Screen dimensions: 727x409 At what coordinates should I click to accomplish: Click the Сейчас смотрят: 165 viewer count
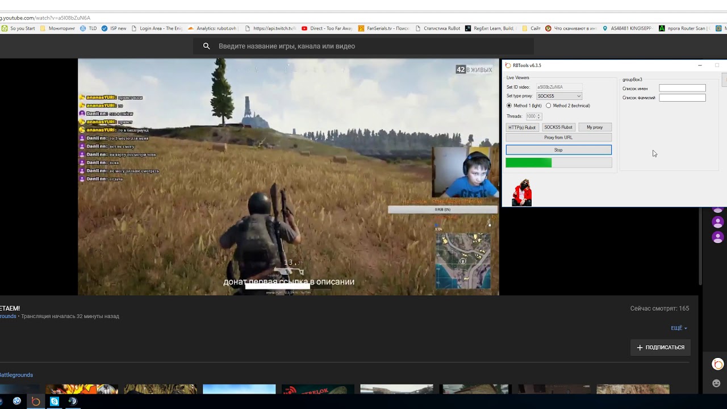(x=659, y=308)
